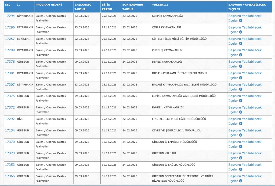
Task: Select record 17376 link
Action: [x=10, y=62]
